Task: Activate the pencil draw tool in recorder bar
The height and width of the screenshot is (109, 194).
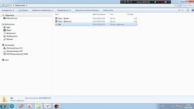Action: coord(155,2)
